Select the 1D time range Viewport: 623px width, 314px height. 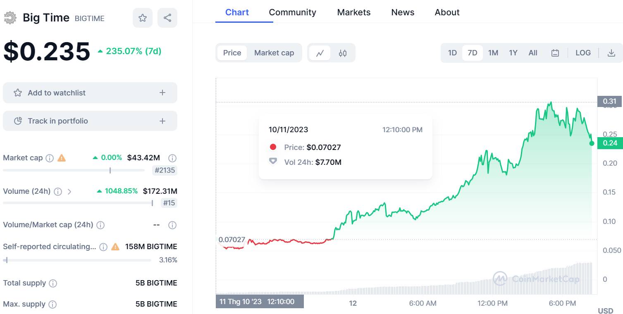452,53
